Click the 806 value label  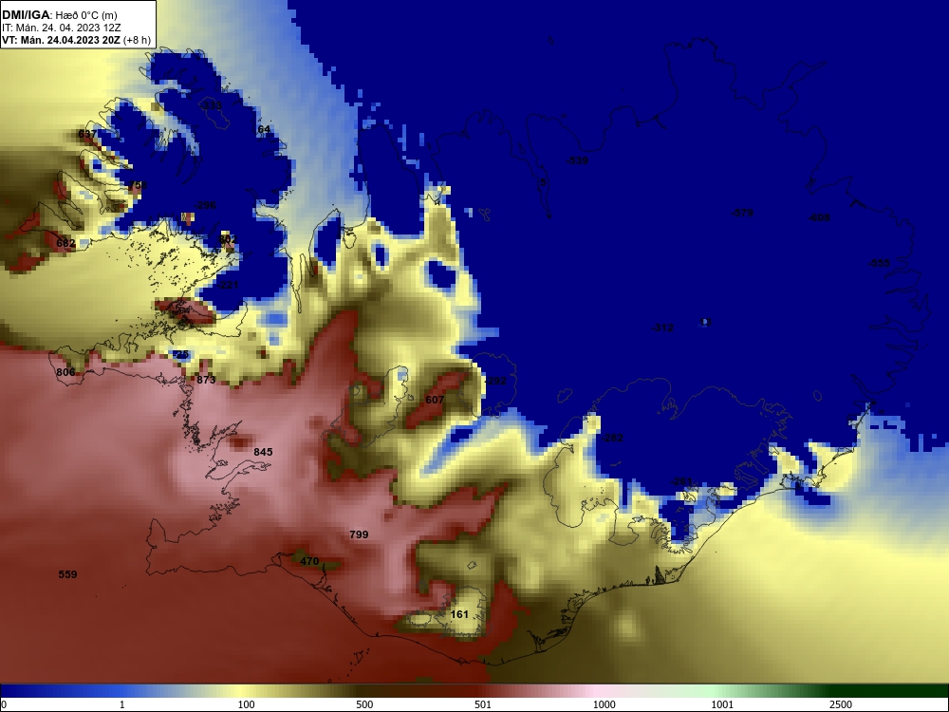pyautogui.click(x=65, y=372)
